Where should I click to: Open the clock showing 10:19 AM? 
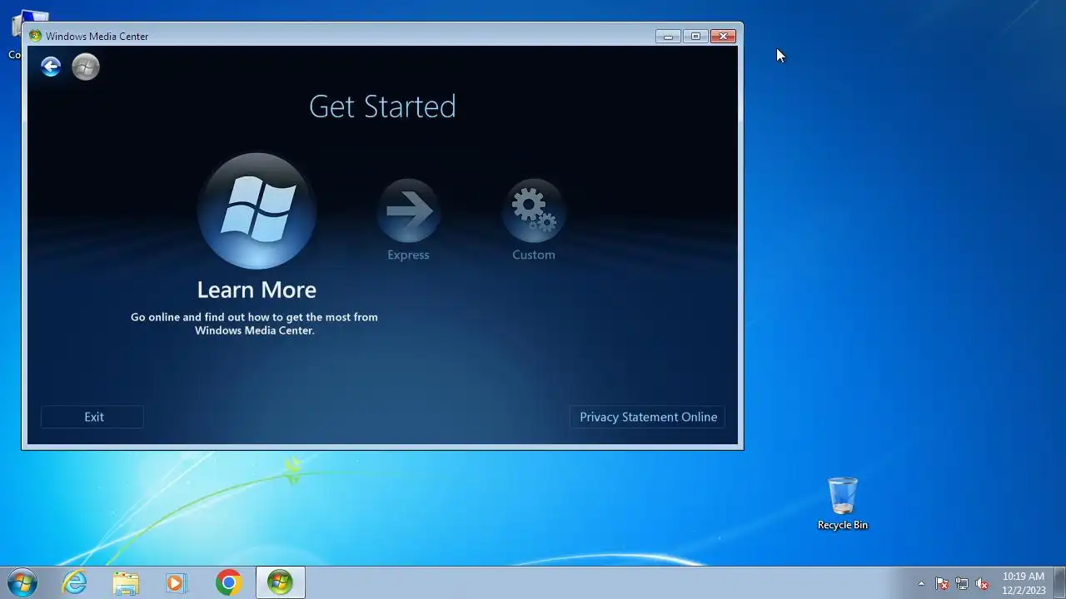(x=1024, y=583)
